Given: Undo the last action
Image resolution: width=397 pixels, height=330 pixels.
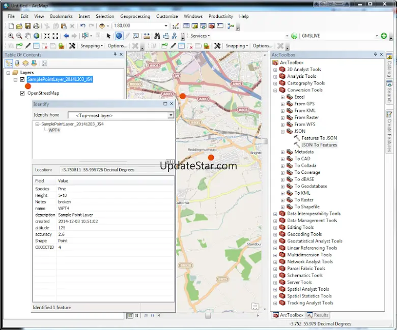Looking at the screenshot, I should pyautogui.click(x=82, y=26).
